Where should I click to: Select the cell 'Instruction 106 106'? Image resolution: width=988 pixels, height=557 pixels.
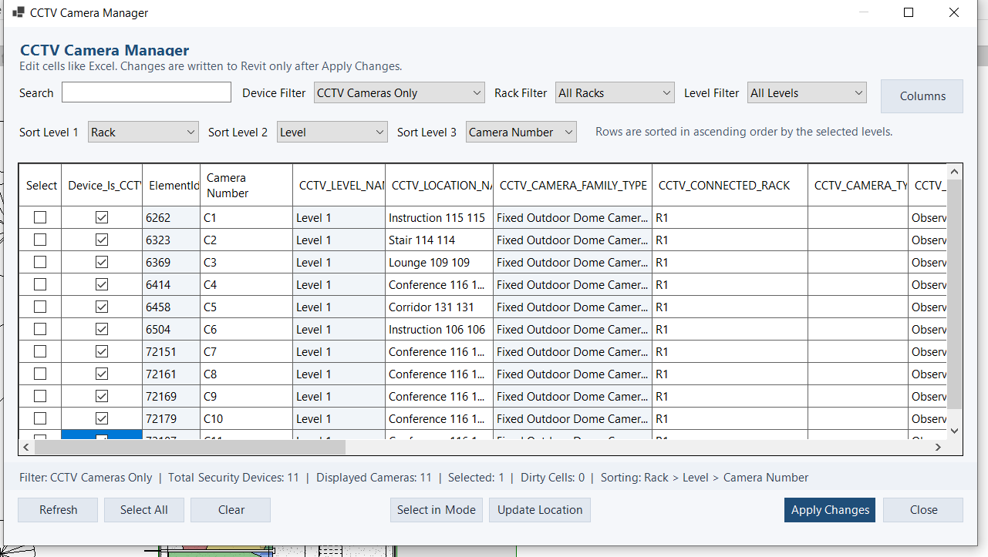point(439,329)
